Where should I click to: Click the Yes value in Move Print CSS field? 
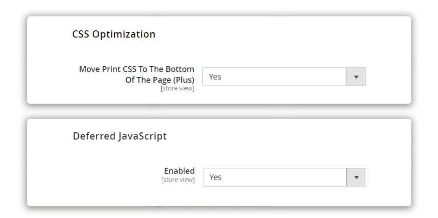(x=215, y=77)
